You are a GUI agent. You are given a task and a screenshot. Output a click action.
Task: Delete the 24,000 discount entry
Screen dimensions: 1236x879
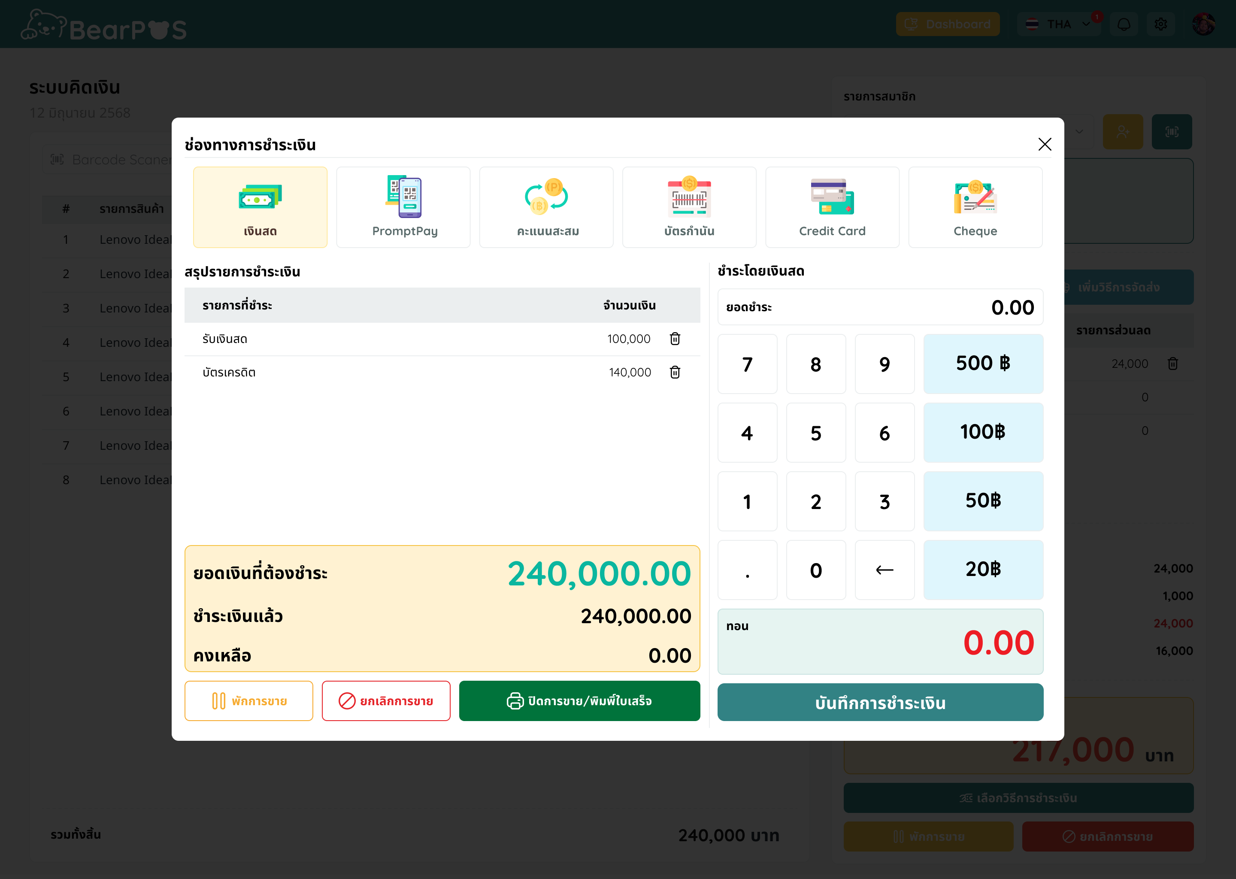[x=1172, y=364]
